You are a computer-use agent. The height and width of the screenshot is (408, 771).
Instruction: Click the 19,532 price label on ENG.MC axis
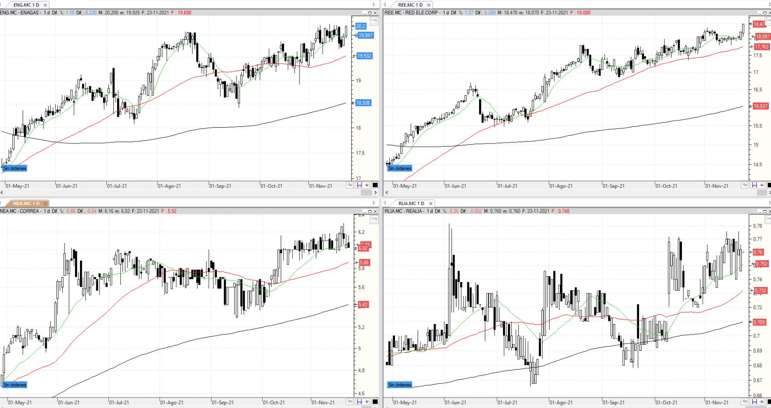coord(364,56)
